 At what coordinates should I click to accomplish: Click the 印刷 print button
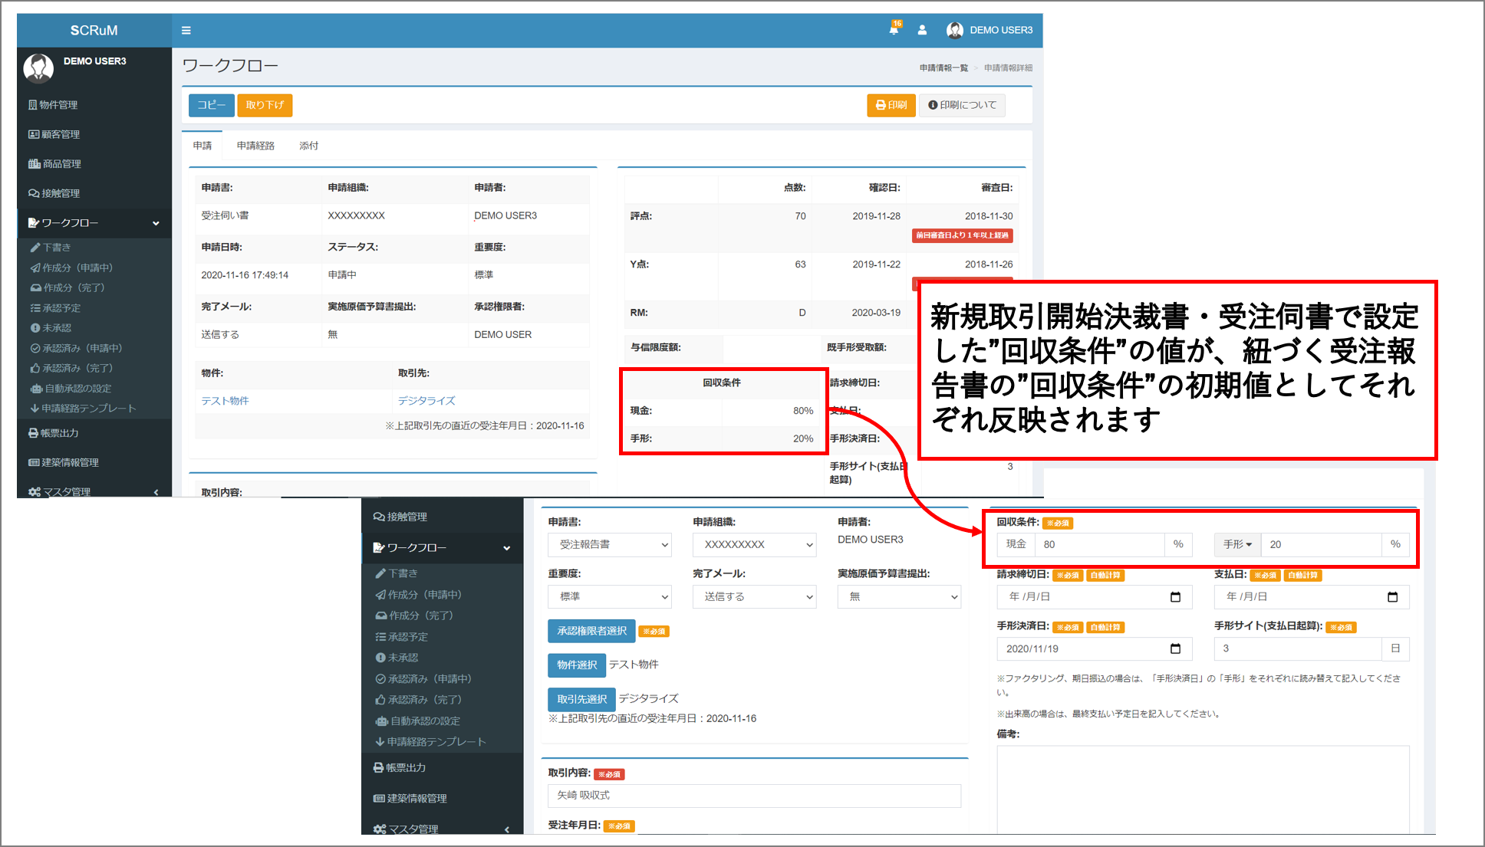pyautogui.click(x=891, y=105)
